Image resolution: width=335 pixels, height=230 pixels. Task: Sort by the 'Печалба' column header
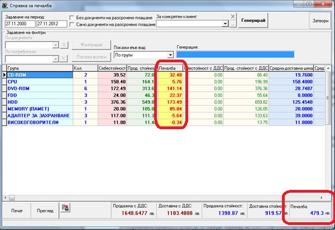click(170, 68)
